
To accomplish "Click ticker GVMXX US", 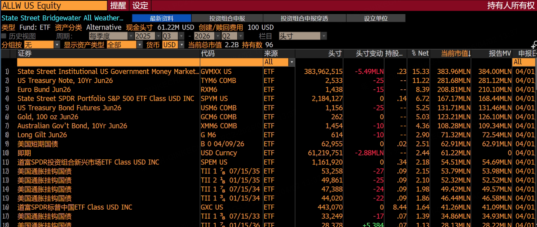I will (x=216, y=71).
